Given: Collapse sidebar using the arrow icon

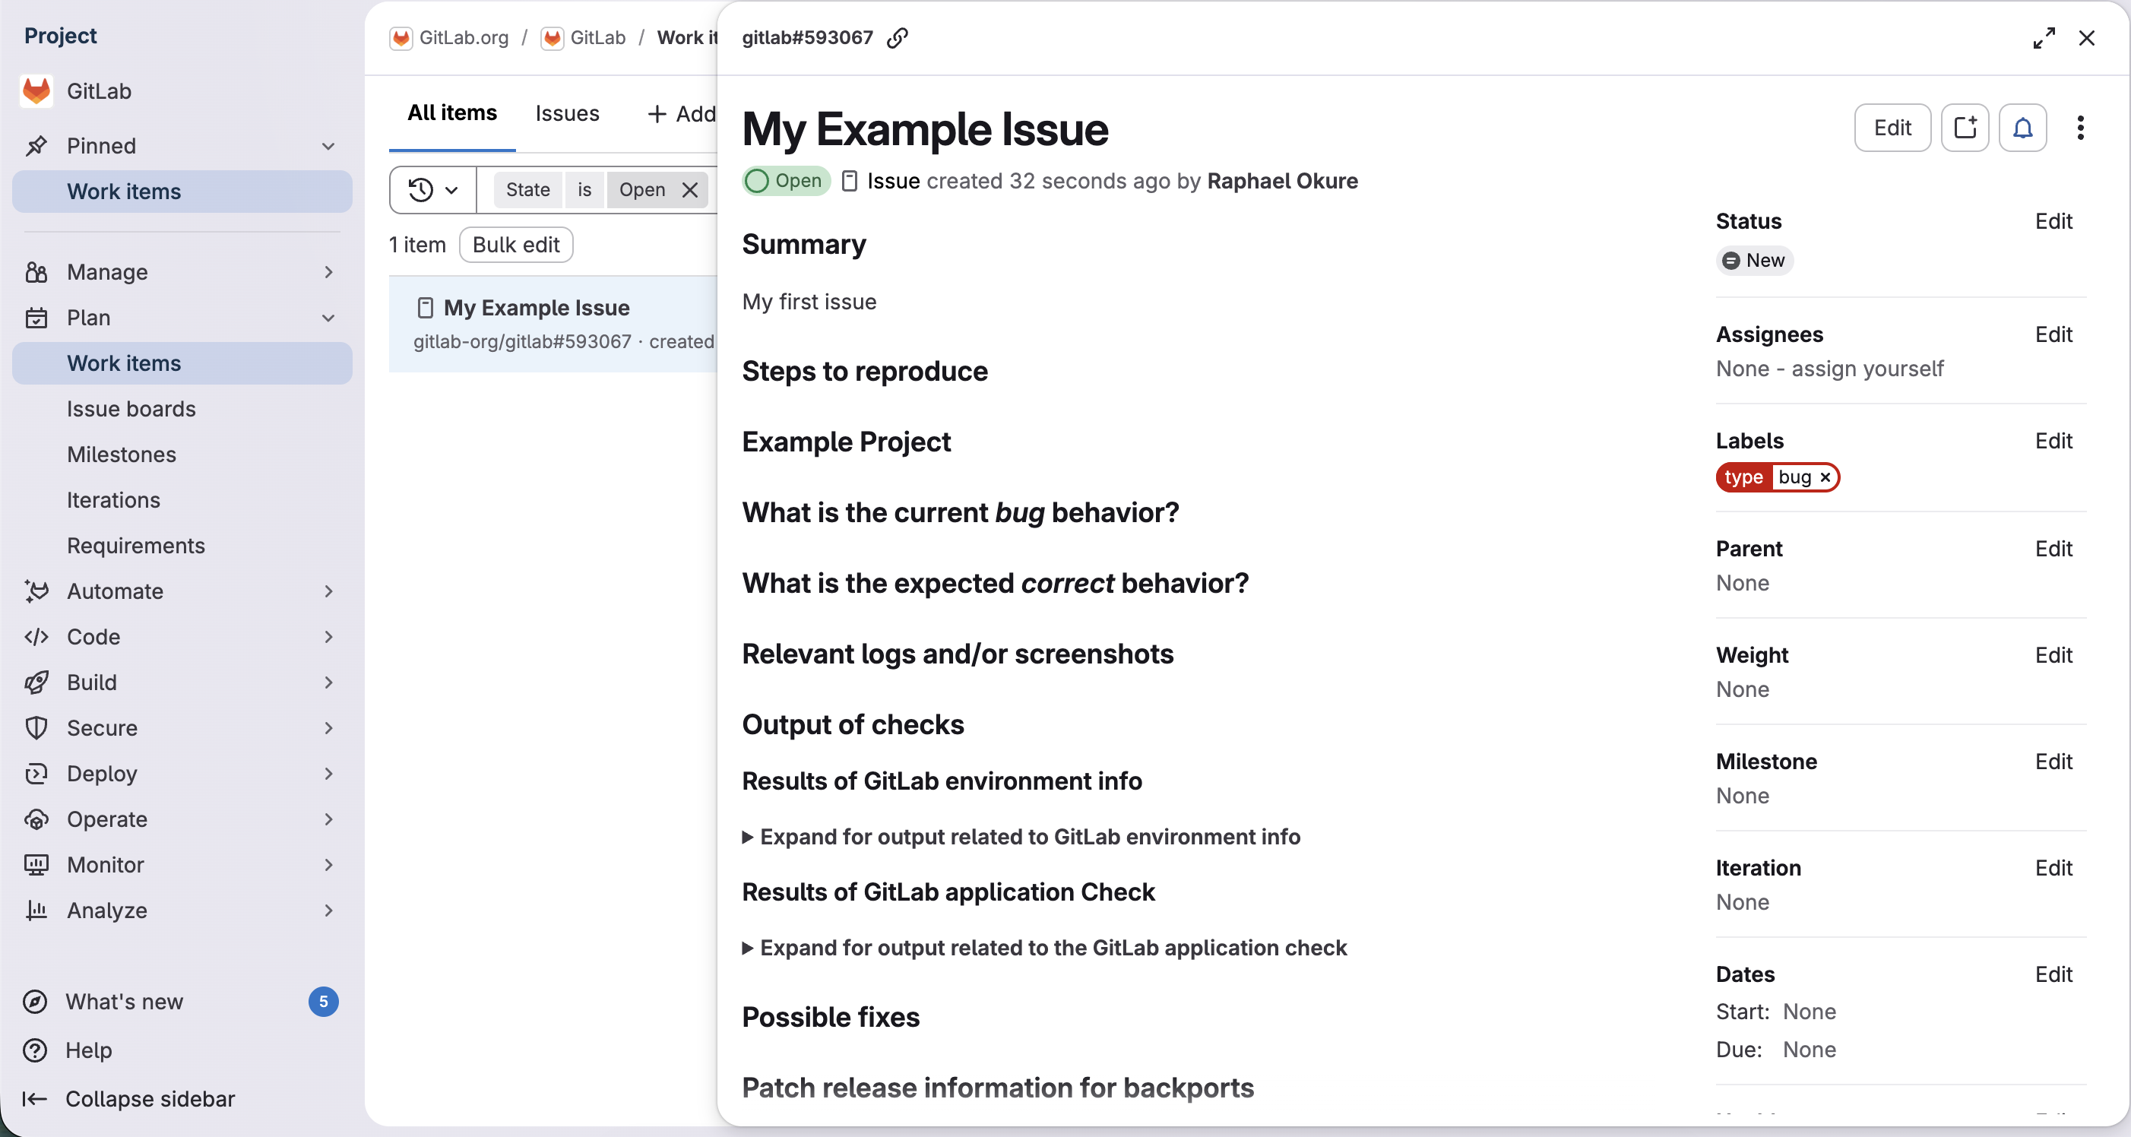Looking at the screenshot, I should (x=35, y=1099).
